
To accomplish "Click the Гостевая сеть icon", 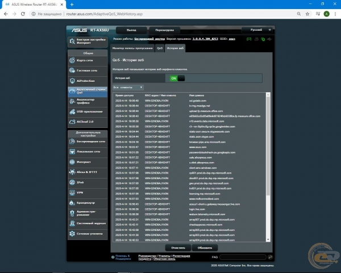I will (72, 71).
